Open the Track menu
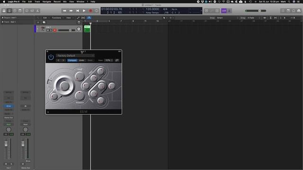This screenshot has height=170, width=303. point(37,1)
